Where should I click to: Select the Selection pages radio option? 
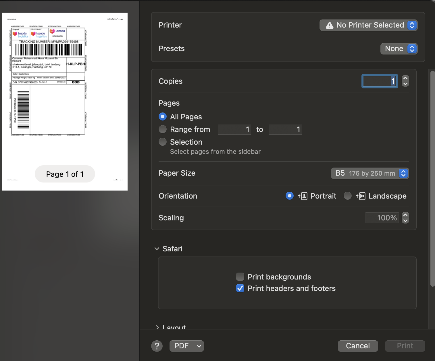pyautogui.click(x=163, y=142)
